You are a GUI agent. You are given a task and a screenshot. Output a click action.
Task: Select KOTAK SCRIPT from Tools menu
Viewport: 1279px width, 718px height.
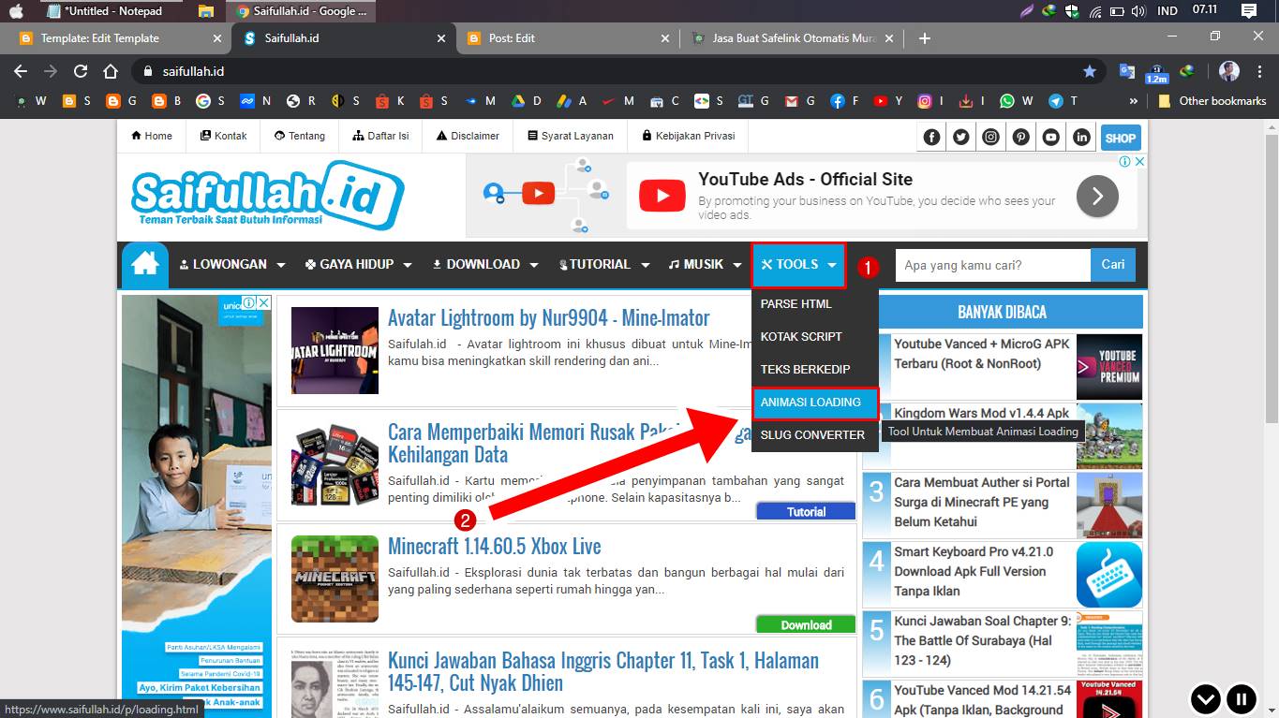[x=815, y=337]
